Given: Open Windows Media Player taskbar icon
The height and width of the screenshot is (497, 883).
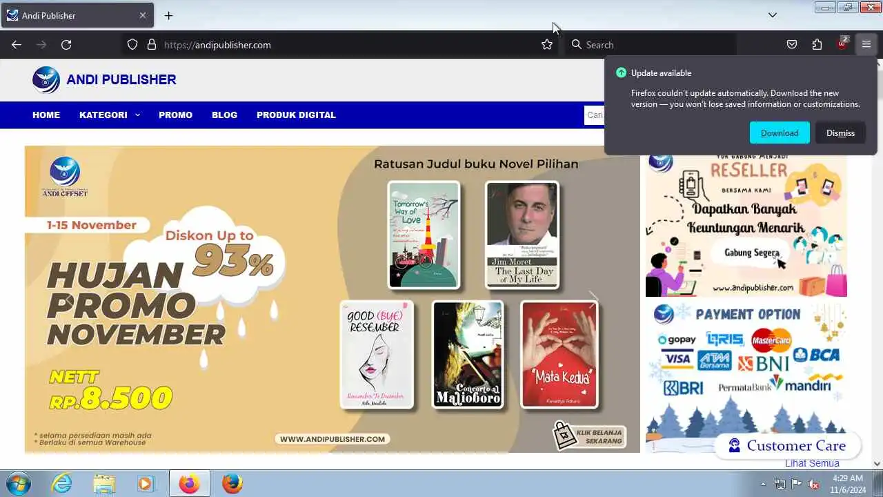Looking at the screenshot, I should coord(146,483).
